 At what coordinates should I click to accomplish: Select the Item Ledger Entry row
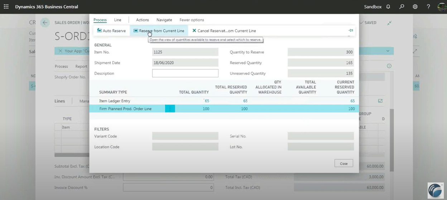click(x=224, y=101)
